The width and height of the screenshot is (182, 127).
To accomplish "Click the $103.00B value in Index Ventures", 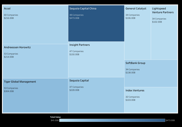I will coord(130,100).
